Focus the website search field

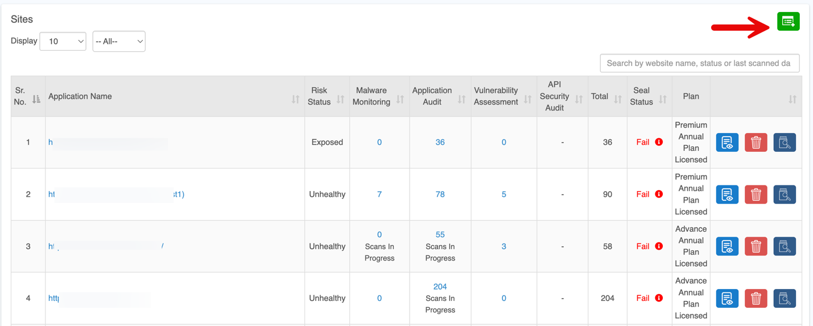699,63
